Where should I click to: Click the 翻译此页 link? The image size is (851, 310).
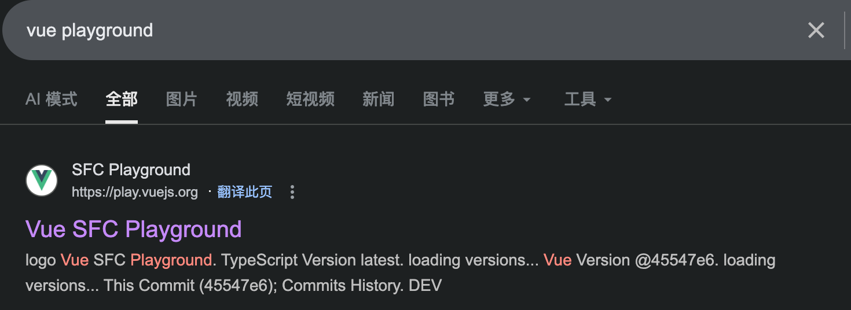tap(245, 192)
